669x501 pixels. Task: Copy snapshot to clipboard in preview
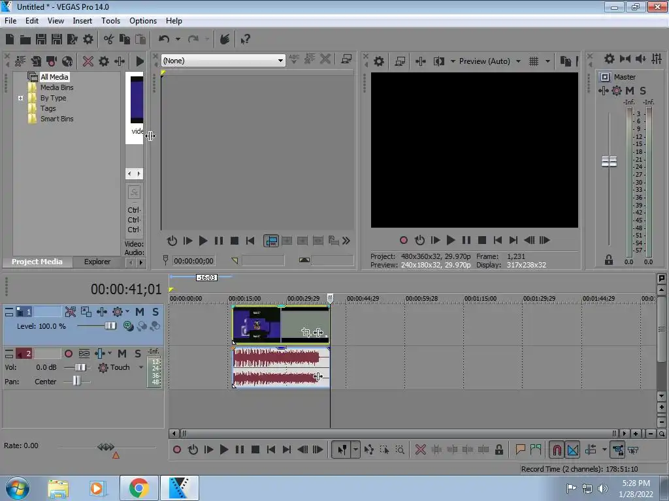tap(565, 61)
